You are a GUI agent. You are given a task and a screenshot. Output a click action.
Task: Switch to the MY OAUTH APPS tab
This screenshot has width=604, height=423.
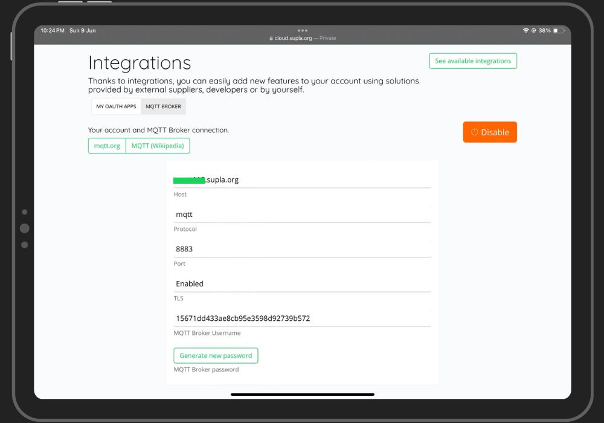click(x=116, y=107)
